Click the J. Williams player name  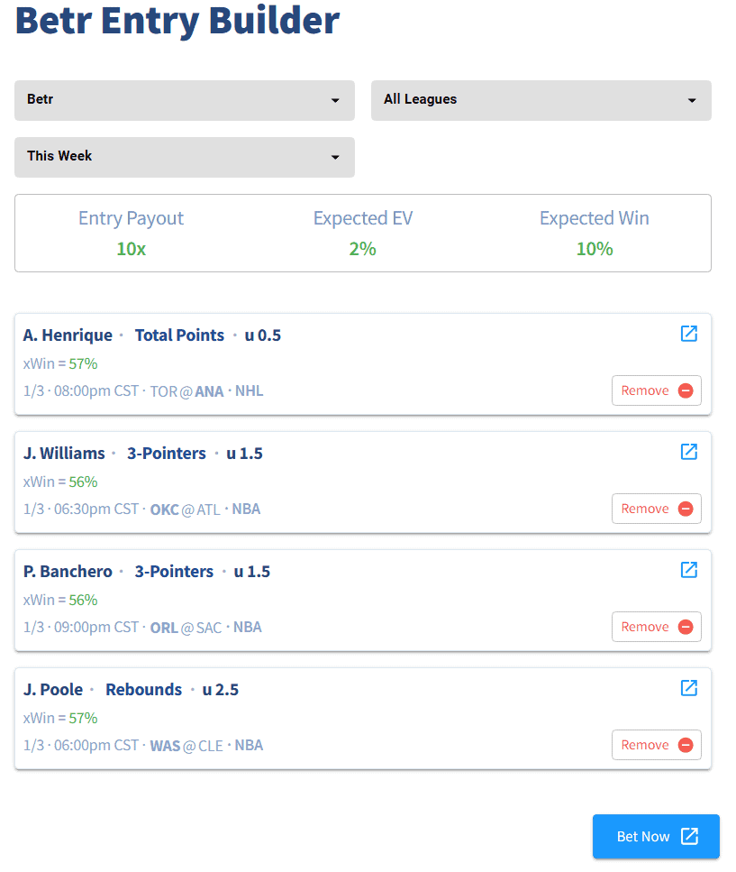[x=64, y=454]
